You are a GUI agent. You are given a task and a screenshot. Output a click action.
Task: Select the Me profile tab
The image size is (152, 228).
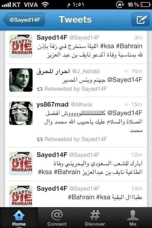pyautogui.click(x=133, y=218)
